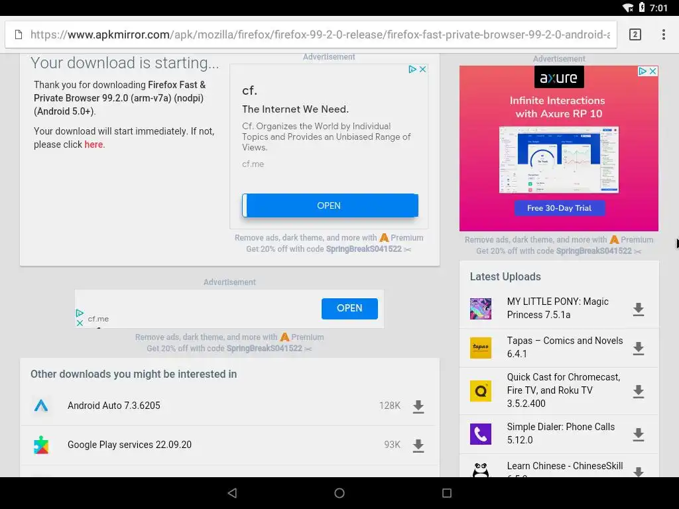Click the Axure RP screenshot image
Screen dimensions: 679x509
click(x=558, y=160)
